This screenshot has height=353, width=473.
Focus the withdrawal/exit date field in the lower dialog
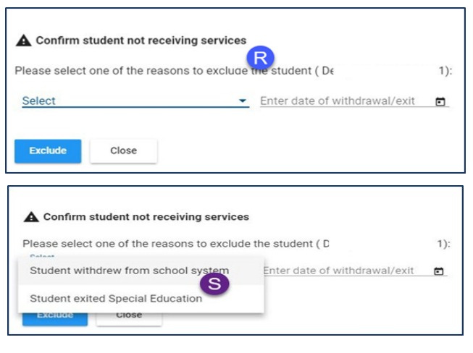tap(340, 271)
